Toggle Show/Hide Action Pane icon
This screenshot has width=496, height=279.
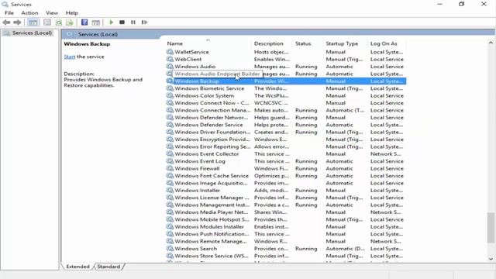tap(96, 22)
